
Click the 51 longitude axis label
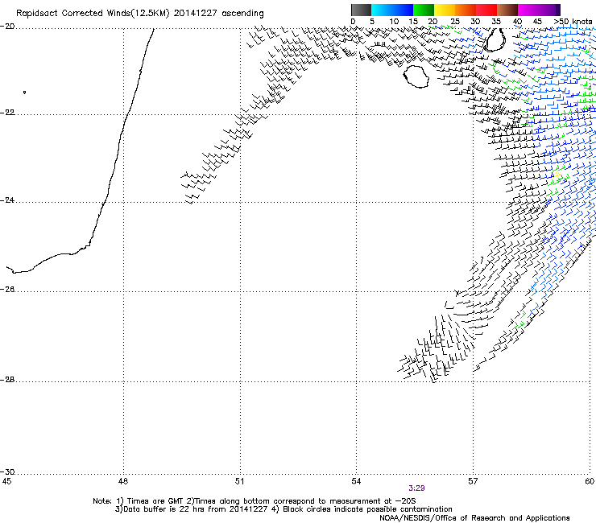point(239,482)
